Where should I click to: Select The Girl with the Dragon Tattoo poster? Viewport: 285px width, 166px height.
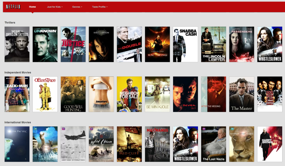pyautogui.click(x=17, y=44)
